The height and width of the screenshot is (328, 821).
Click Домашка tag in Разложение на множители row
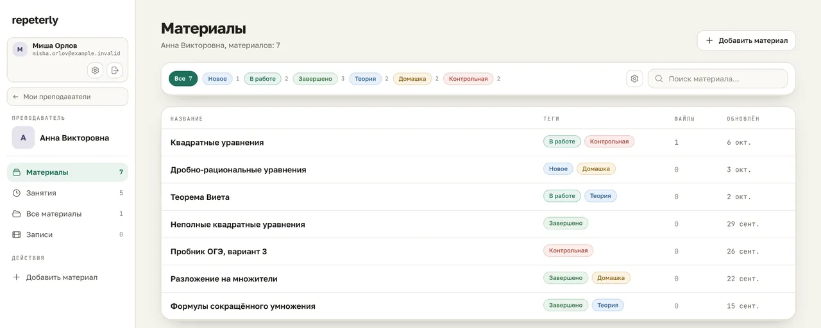coord(611,278)
